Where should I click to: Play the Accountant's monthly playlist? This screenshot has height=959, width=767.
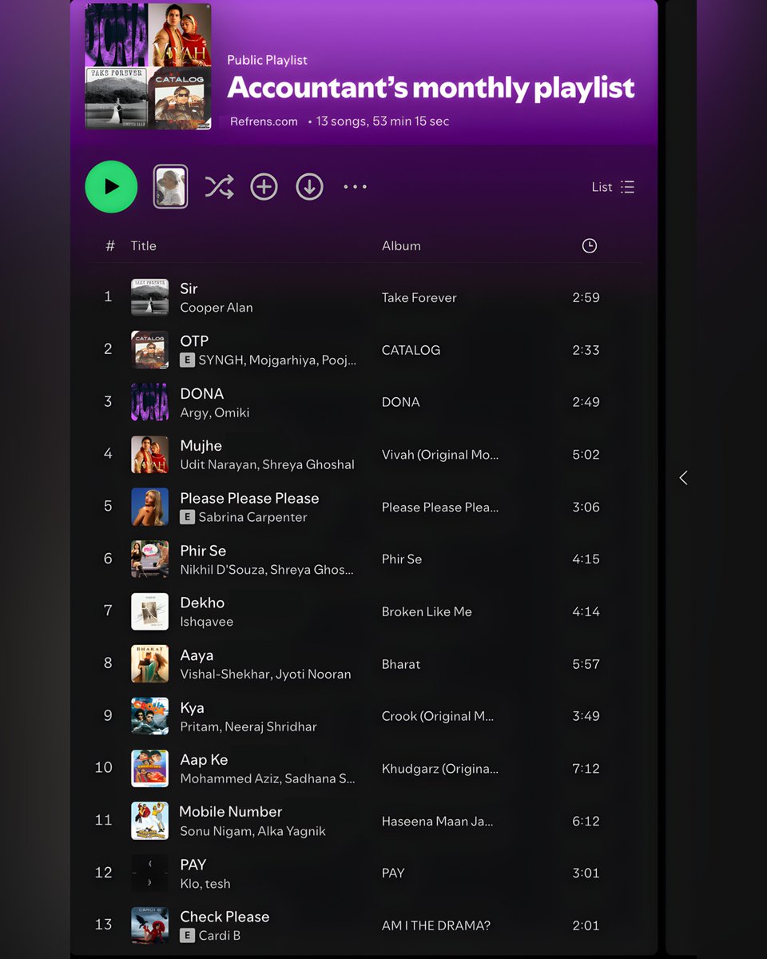(111, 187)
